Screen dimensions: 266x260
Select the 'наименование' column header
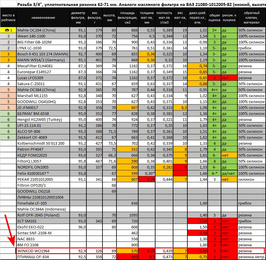pos(43,18)
